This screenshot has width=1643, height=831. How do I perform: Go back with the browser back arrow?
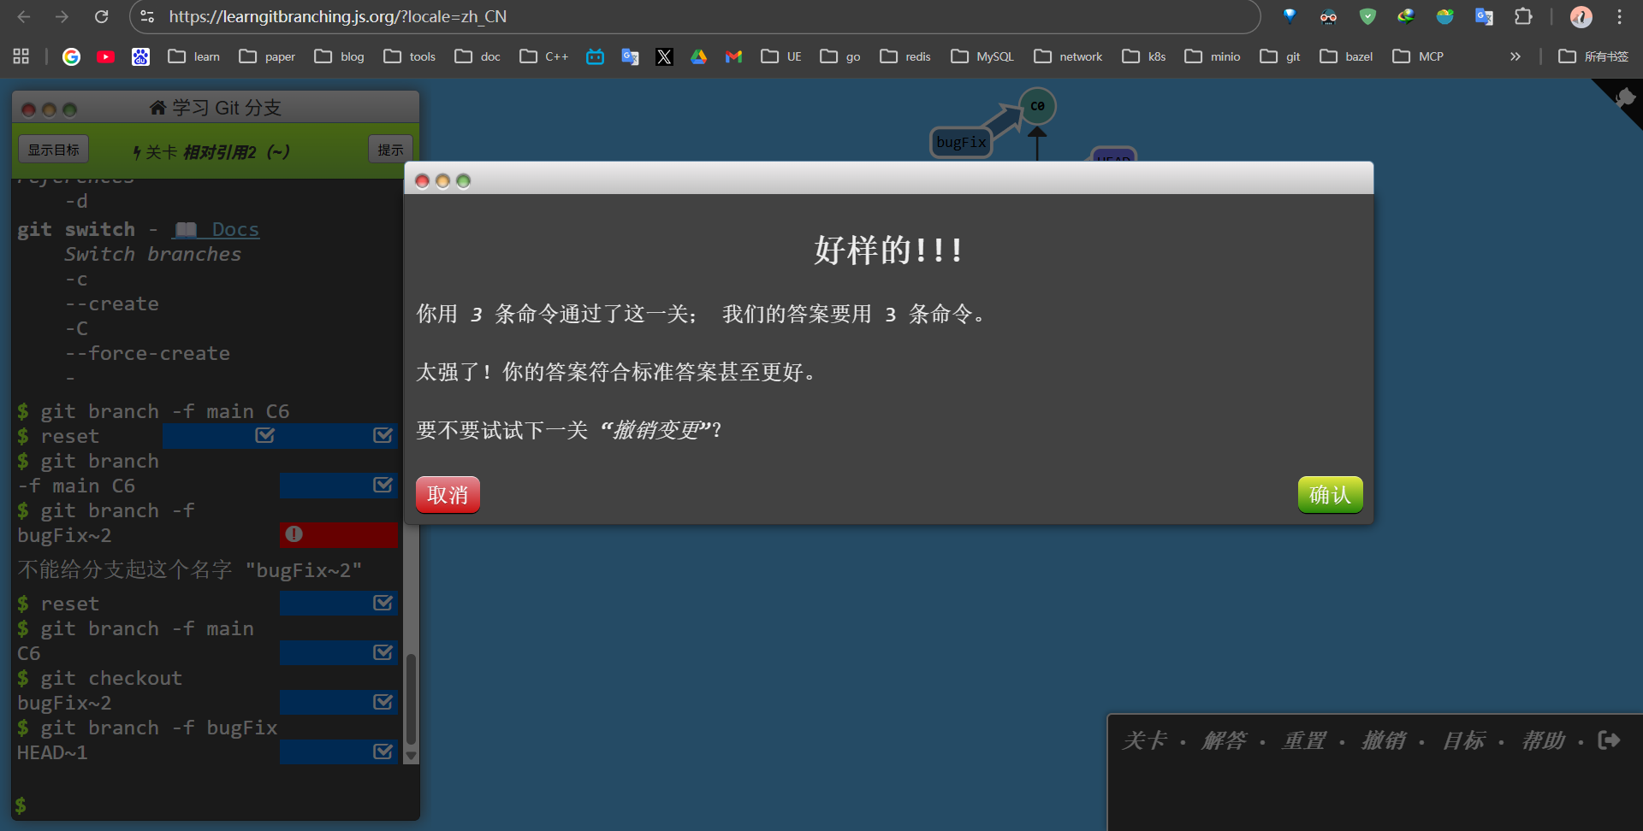(x=24, y=16)
